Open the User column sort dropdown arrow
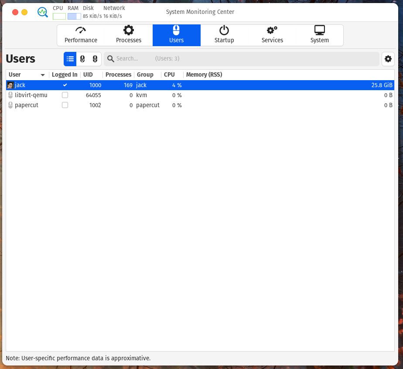This screenshot has height=369, width=403. pos(42,74)
